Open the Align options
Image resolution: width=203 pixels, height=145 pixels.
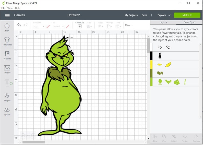pos(100,25)
